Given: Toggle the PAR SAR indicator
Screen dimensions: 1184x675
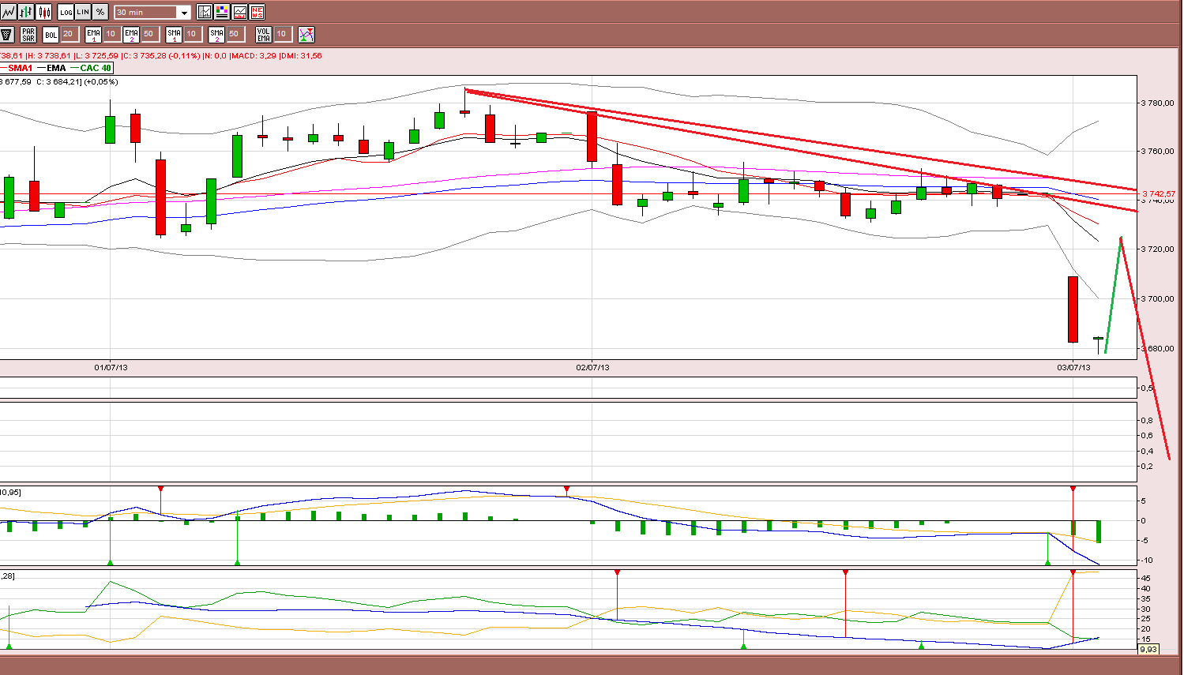Looking at the screenshot, I should [x=28, y=35].
